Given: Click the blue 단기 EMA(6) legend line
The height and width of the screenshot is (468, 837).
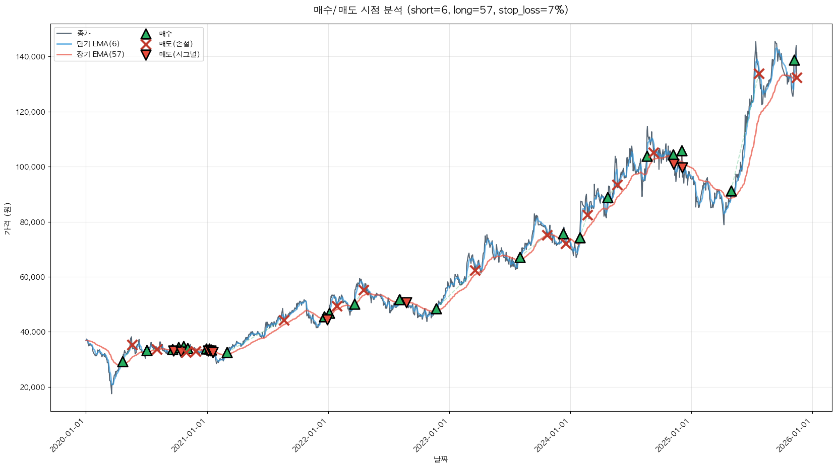Looking at the screenshot, I should coord(64,44).
